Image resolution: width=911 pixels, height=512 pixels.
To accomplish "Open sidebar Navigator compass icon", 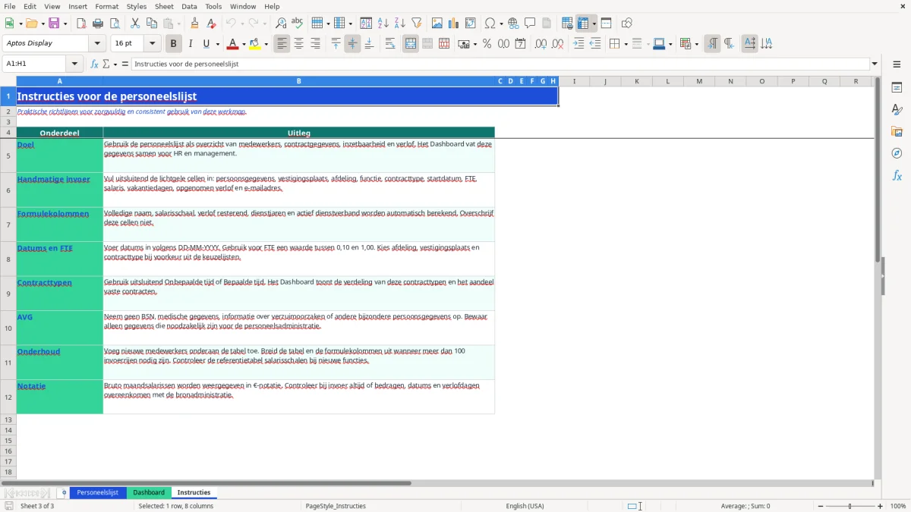I will [x=897, y=153].
